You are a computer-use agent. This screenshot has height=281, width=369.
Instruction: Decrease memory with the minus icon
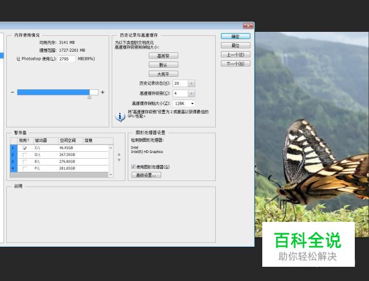pos(12,92)
